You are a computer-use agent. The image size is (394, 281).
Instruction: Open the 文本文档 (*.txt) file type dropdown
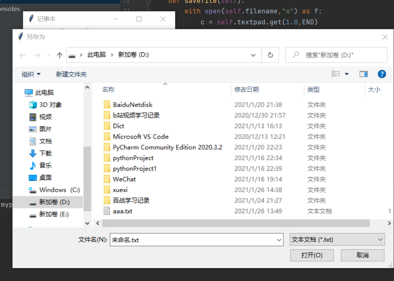337,240
